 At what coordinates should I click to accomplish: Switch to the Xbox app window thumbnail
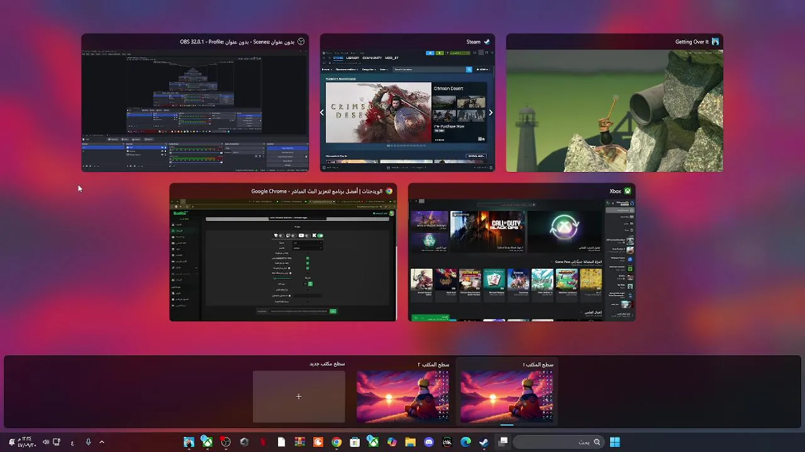[522, 252]
